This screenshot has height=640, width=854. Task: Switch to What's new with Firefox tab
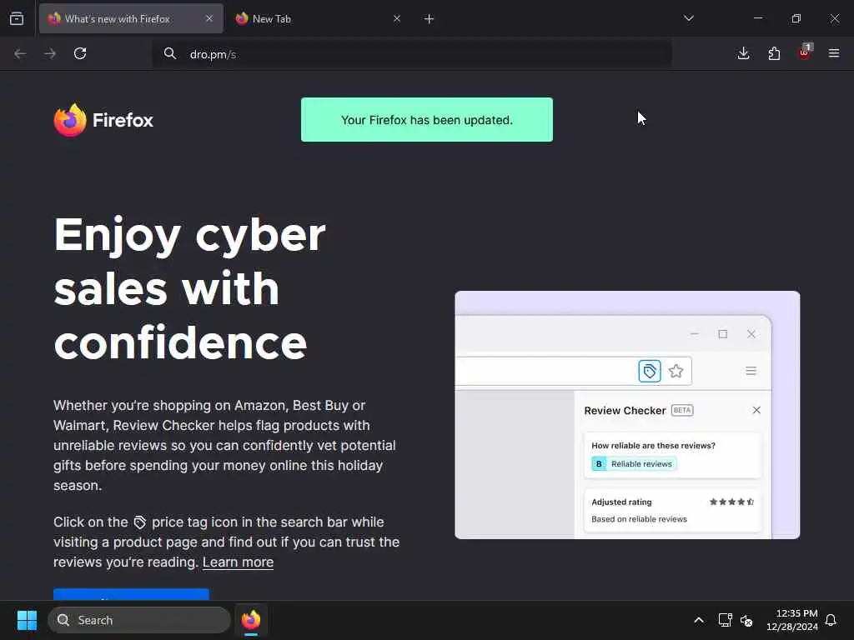[x=131, y=18]
